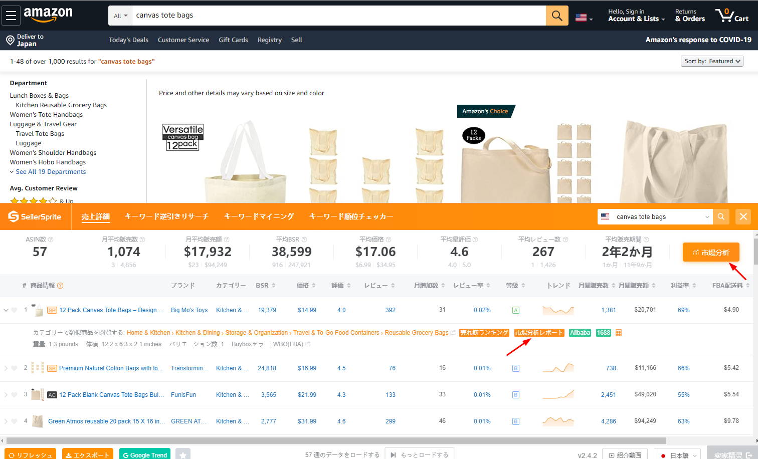
Task: Close the SellerSprite panel with the X
Action: 743,216
